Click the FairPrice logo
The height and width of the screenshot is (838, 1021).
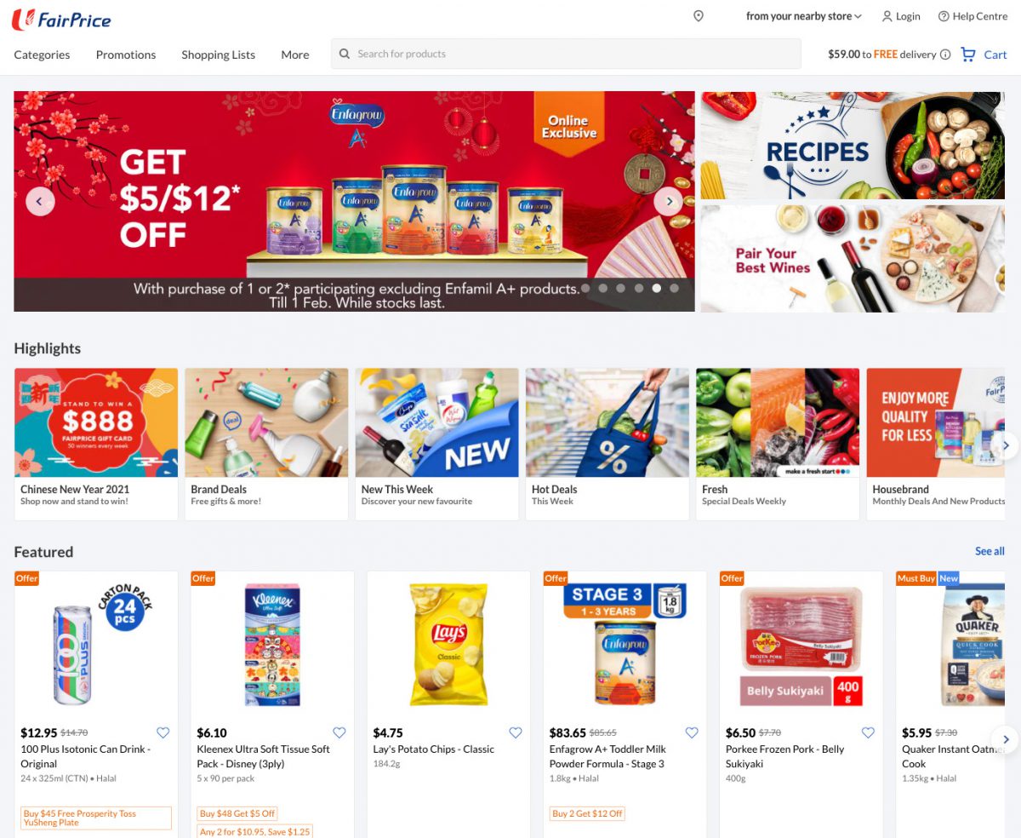click(x=61, y=19)
